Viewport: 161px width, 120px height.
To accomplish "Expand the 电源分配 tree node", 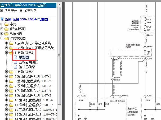I will point(2,33).
